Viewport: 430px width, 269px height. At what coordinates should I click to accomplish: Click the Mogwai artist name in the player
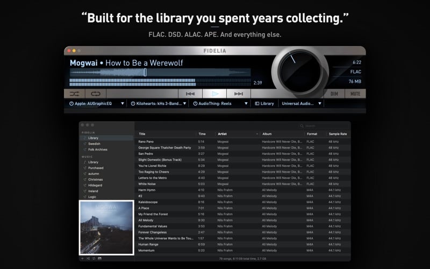click(x=84, y=63)
